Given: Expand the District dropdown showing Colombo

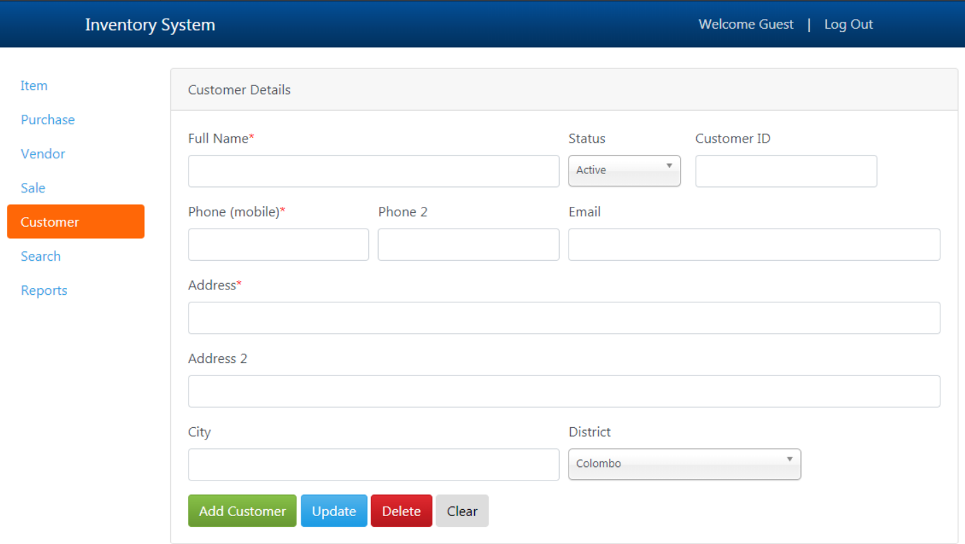Looking at the screenshot, I should 684,464.
